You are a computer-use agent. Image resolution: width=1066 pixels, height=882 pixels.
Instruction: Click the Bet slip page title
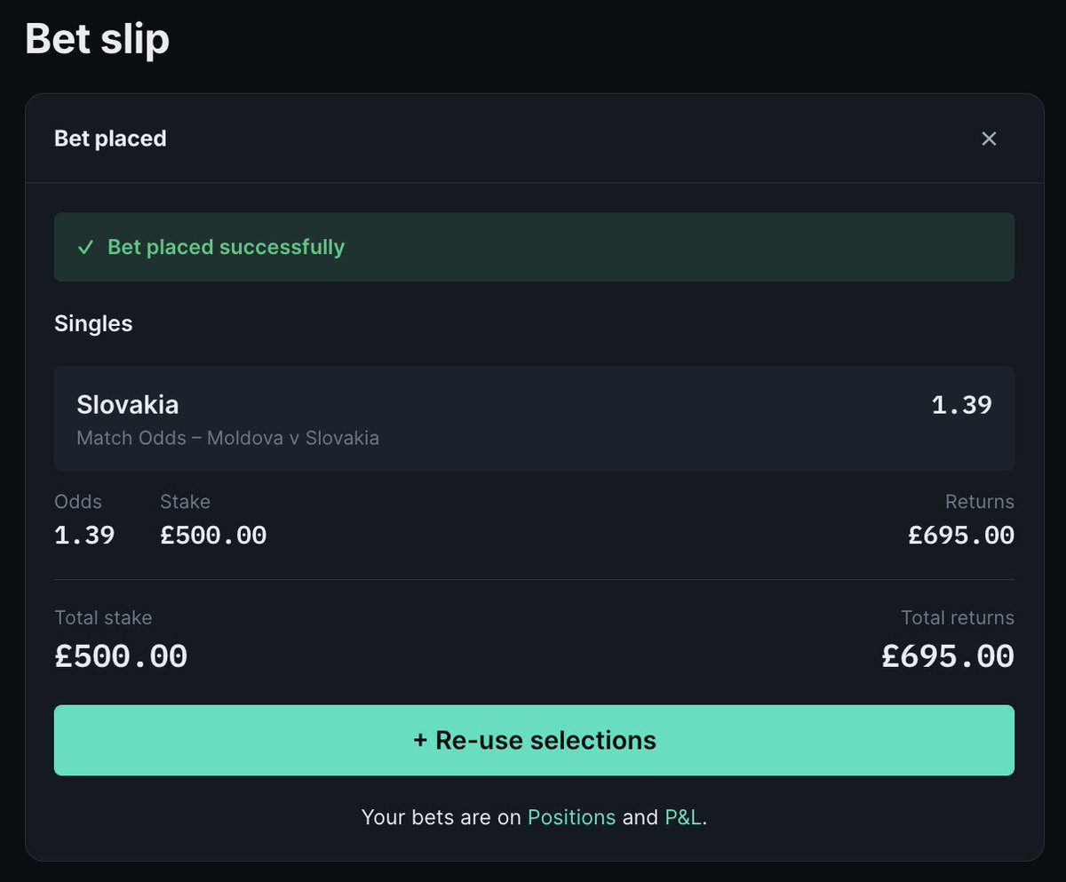(97, 39)
